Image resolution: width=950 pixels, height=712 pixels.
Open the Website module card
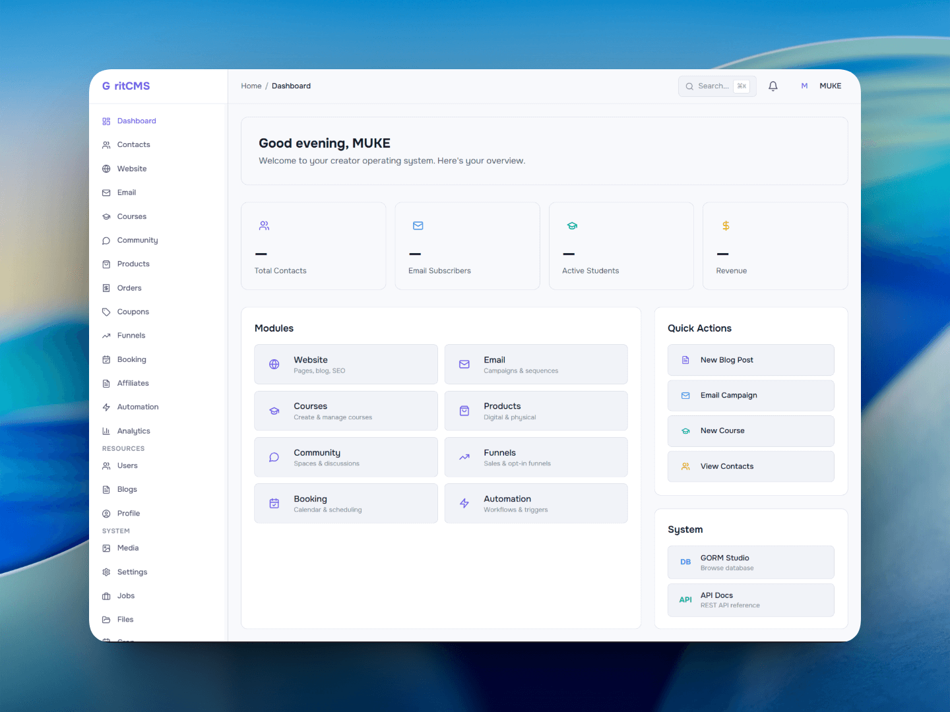[346, 365]
